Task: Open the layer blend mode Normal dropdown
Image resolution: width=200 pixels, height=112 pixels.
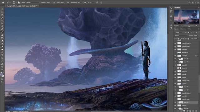Action: 181,36
